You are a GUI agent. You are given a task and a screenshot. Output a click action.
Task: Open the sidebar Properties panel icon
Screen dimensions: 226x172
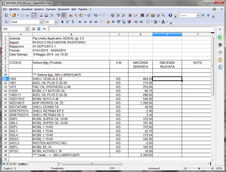click(220, 37)
